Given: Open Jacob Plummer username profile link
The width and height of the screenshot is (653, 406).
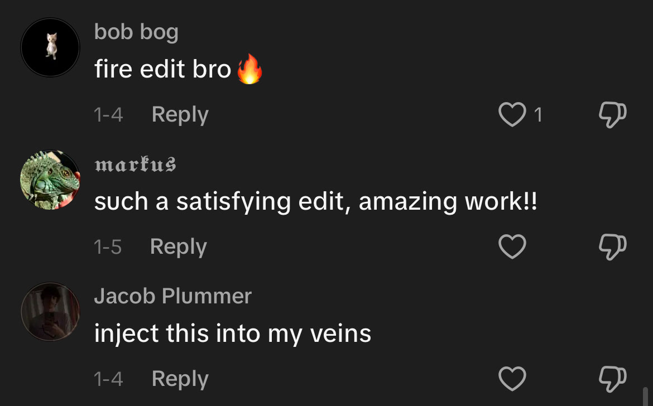Looking at the screenshot, I should pyautogui.click(x=173, y=296).
